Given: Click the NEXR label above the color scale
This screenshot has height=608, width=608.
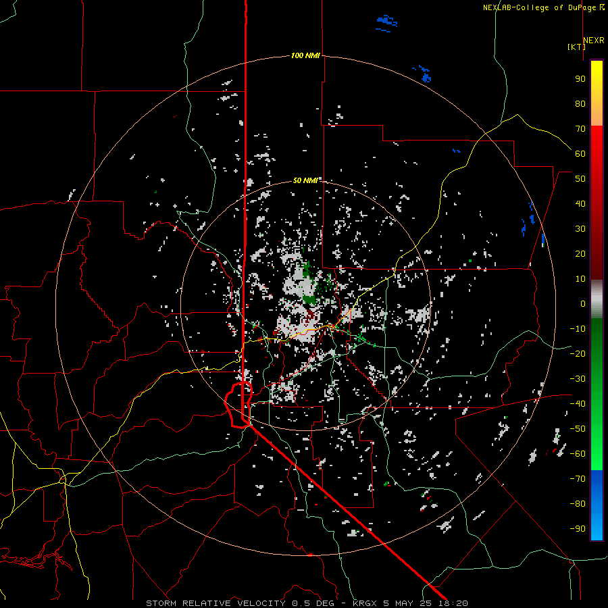Looking at the screenshot, I should coord(594,40).
